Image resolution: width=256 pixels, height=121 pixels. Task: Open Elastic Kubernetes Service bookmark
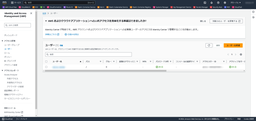pos(117,7)
